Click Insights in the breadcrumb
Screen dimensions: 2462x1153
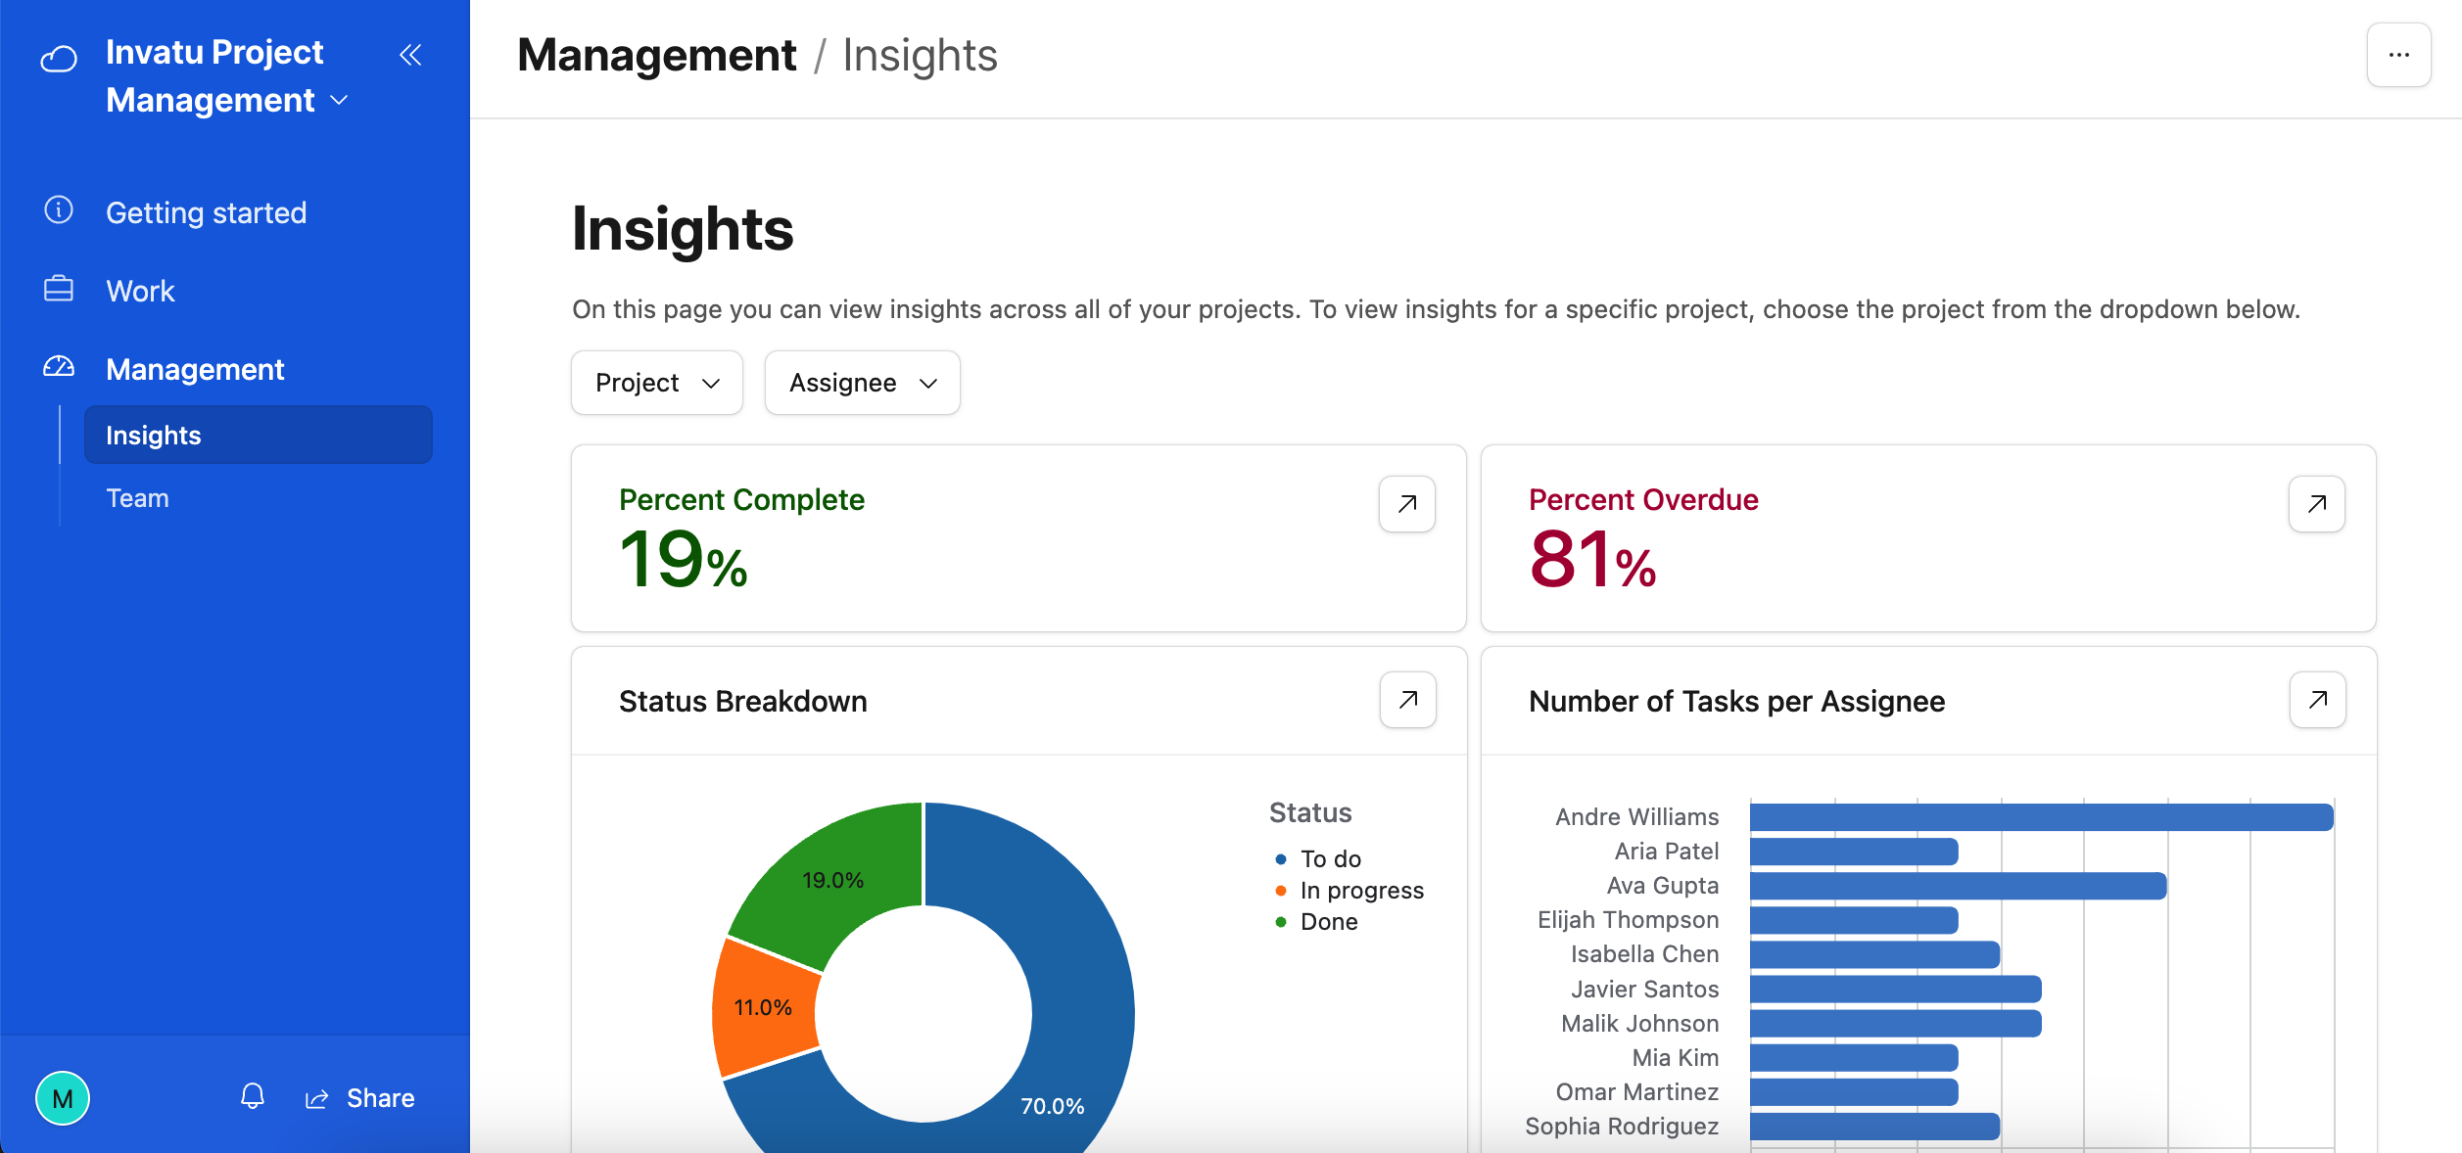920,55
